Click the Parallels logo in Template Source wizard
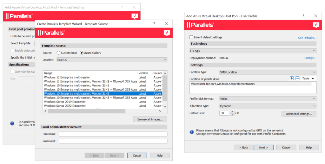The width and height of the screenshot is (325, 164). pyautogui.click(x=51, y=33)
